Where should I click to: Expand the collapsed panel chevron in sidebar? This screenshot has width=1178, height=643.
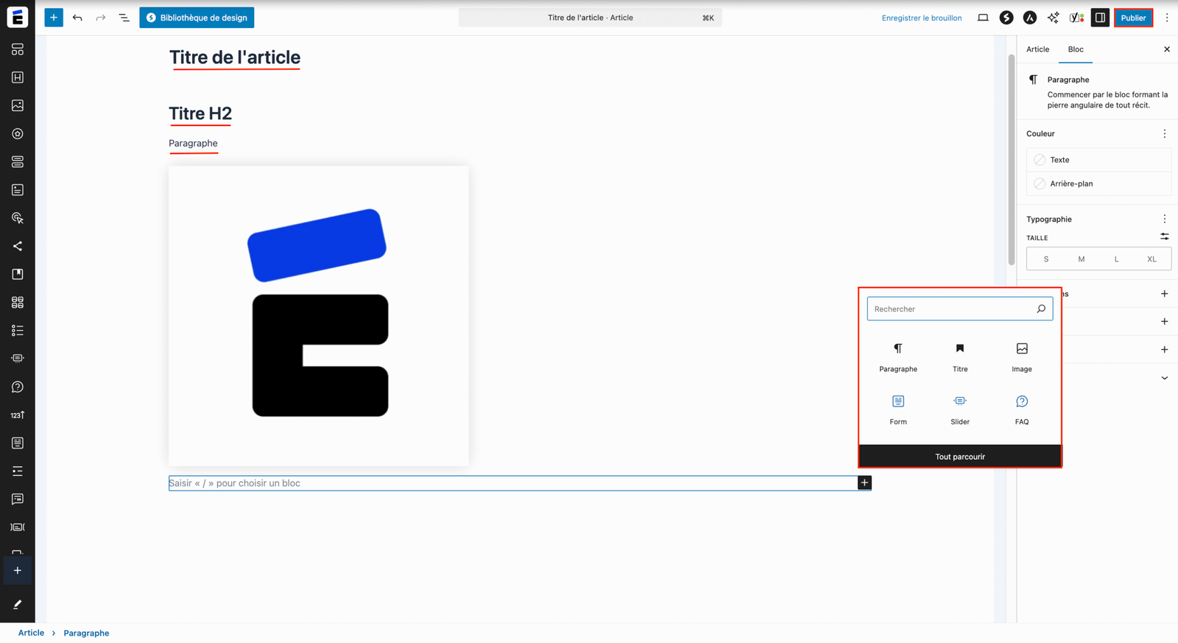[1164, 378]
